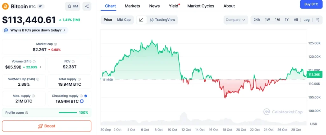
Task: Switch to the Markets tab
Action: (132, 6)
